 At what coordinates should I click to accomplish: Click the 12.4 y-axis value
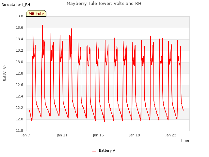click(x=20, y=96)
